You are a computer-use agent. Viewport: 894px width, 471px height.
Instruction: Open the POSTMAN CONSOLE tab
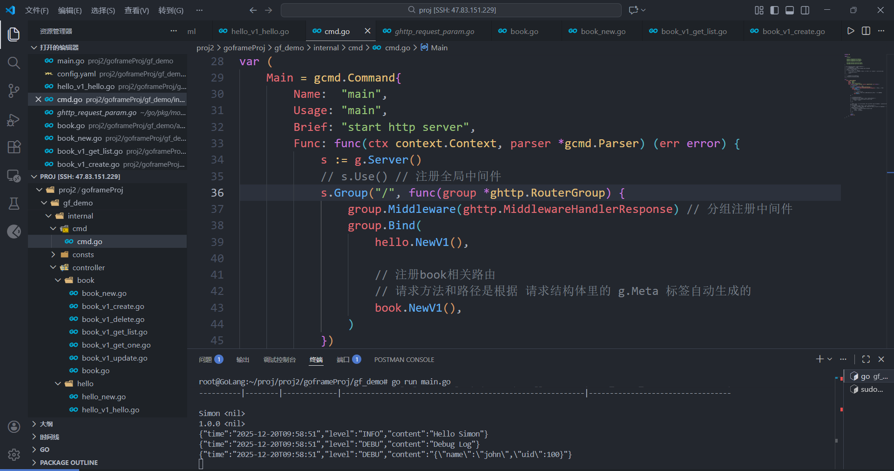point(404,360)
